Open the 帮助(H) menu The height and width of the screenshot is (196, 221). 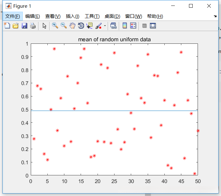155,16
